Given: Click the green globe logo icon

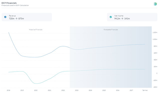Looking at the screenshot, I should click(155, 4).
